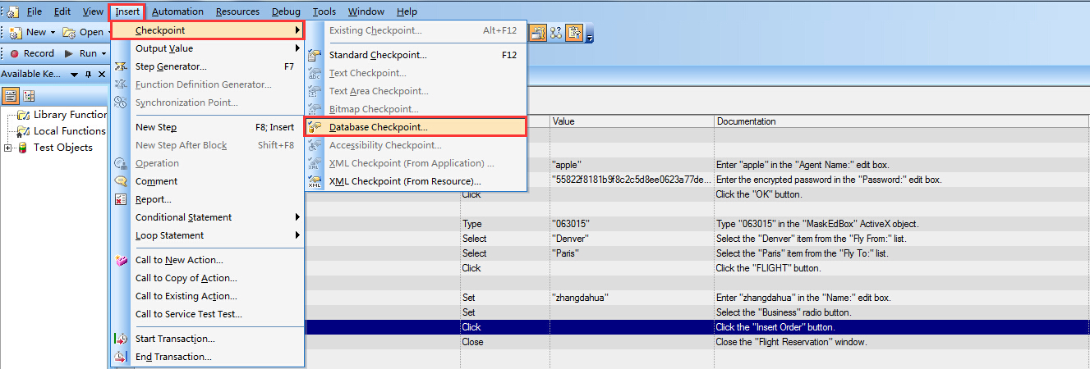
Task: Click the Insert menu in the menu bar
Action: pyautogui.click(x=127, y=11)
